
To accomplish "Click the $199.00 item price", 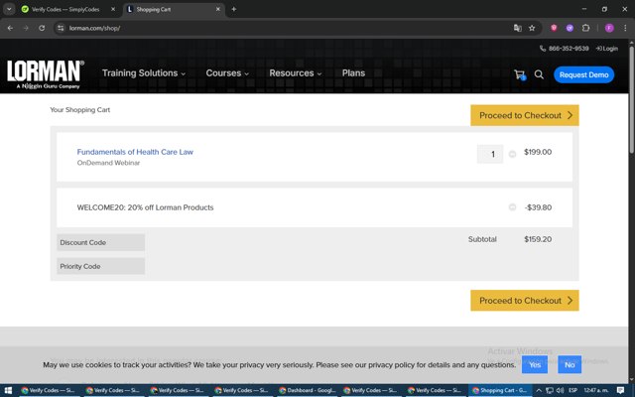I will [538, 152].
